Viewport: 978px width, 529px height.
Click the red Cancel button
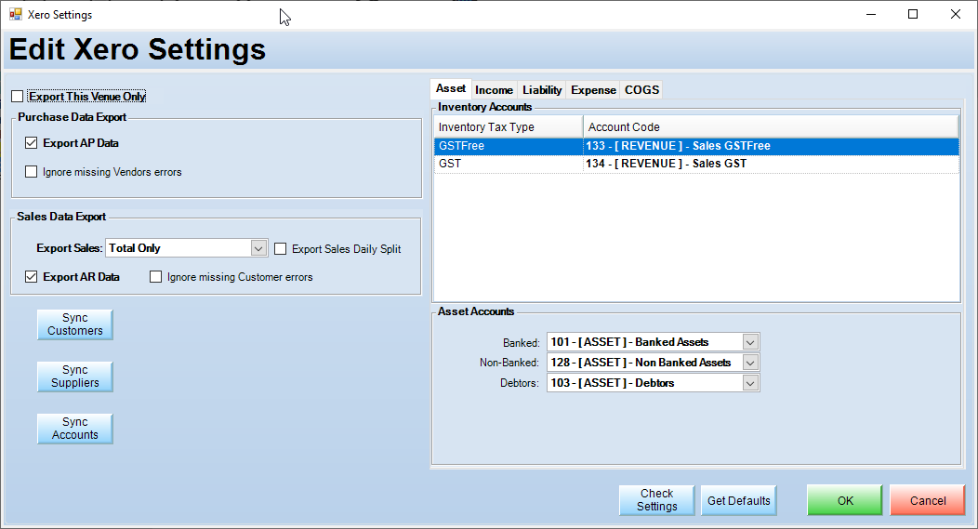click(x=928, y=500)
